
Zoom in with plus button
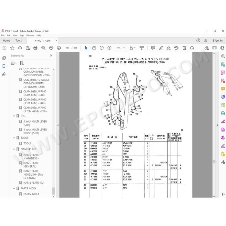point(109,48)
